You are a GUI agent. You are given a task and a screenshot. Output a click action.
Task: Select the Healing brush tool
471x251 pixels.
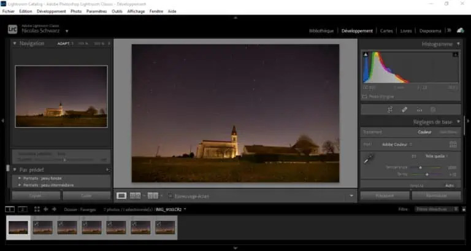(x=404, y=110)
